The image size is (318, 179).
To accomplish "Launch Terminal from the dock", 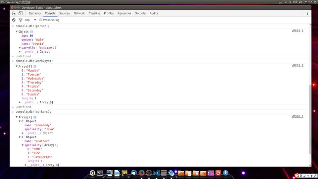I will coord(100,173).
